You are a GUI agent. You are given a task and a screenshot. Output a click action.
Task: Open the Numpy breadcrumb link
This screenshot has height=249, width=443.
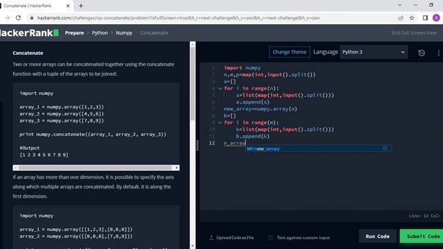[x=124, y=33]
